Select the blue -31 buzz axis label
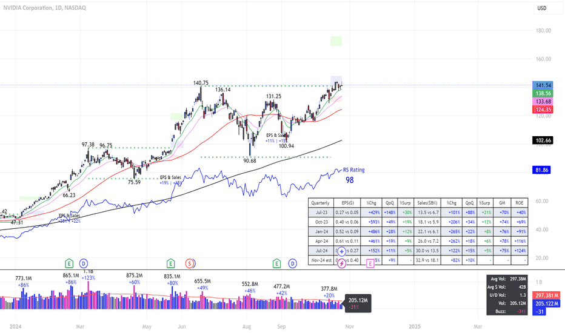The width and height of the screenshot is (565, 333). click(540, 311)
